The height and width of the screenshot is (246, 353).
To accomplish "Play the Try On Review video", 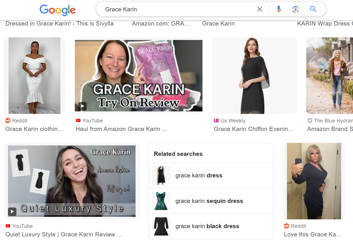I will pos(82,106).
